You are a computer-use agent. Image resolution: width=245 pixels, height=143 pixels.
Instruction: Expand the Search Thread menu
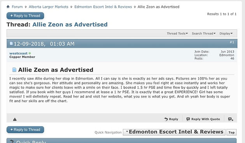[204, 33]
